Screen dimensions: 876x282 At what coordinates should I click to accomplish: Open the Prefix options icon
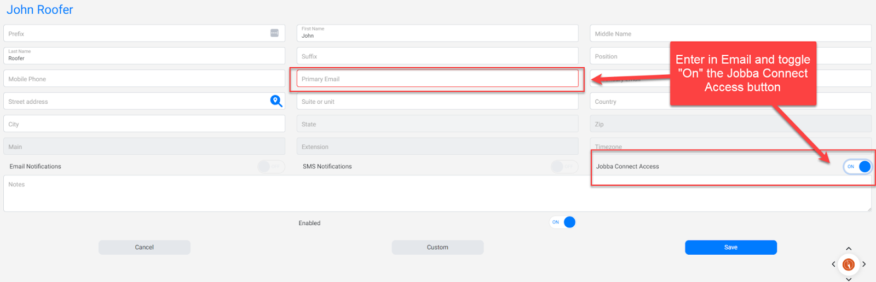point(274,33)
